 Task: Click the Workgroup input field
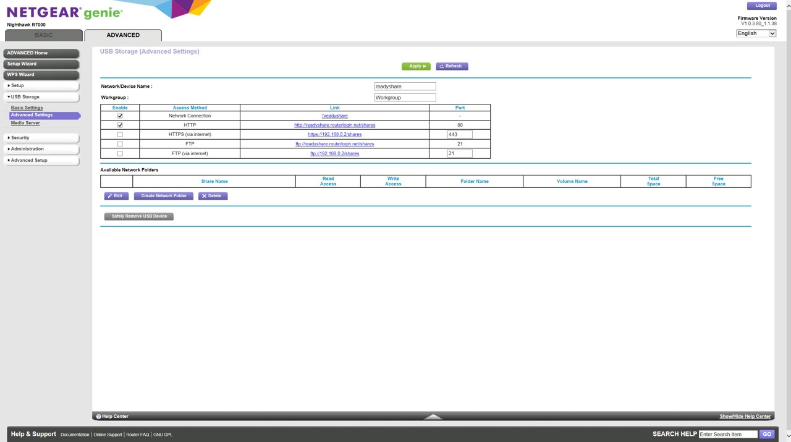(405, 98)
